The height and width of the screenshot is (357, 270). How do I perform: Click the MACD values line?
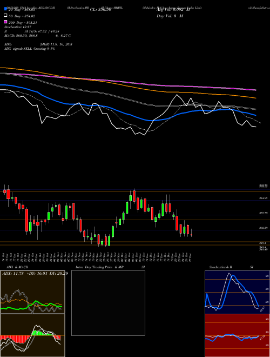tap(37, 36)
